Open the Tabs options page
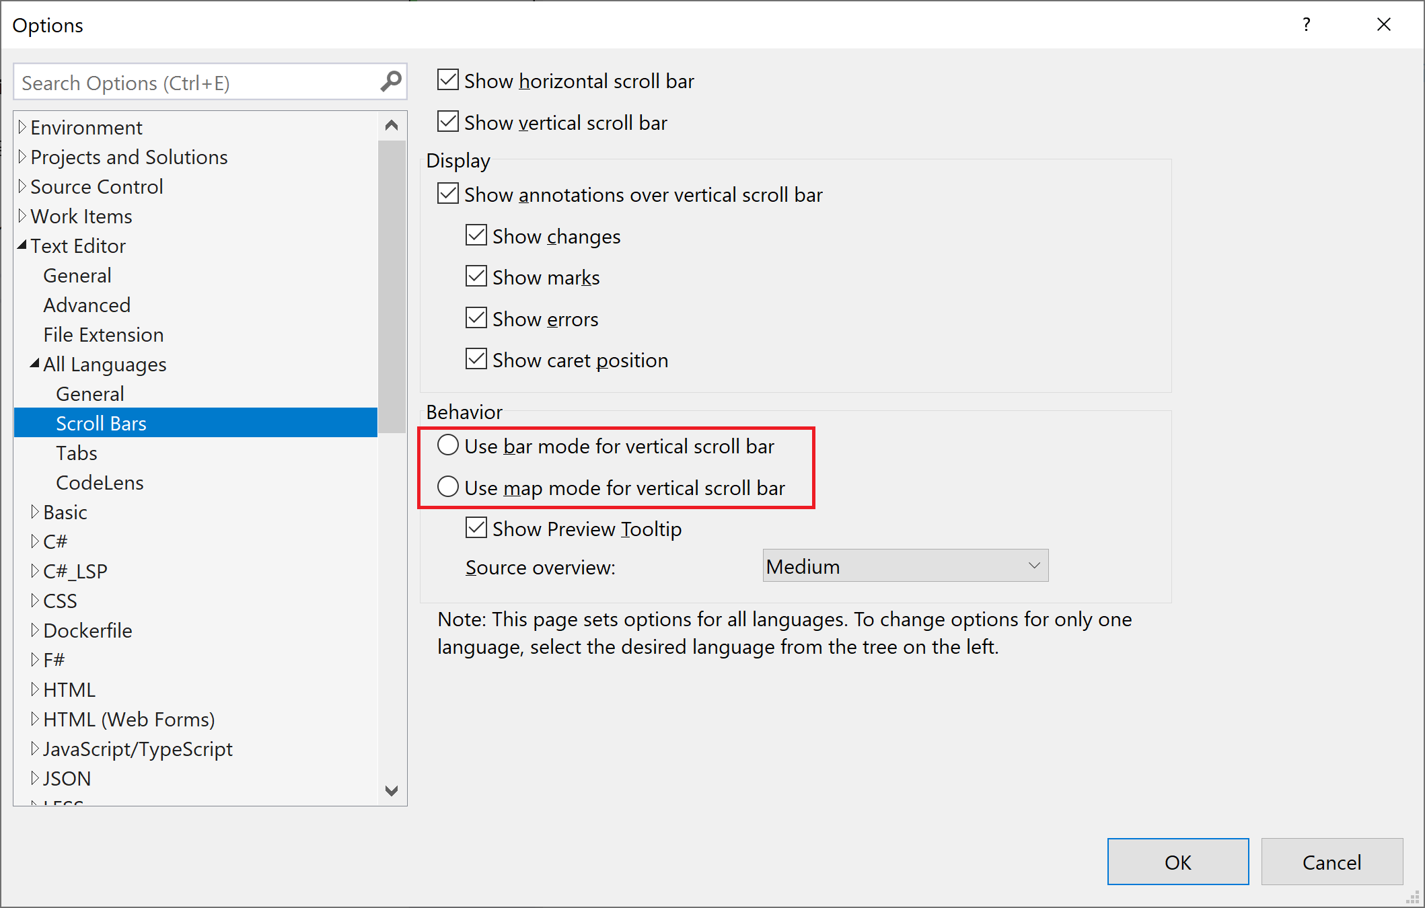The width and height of the screenshot is (1425, 908). (x=77, y=453)
